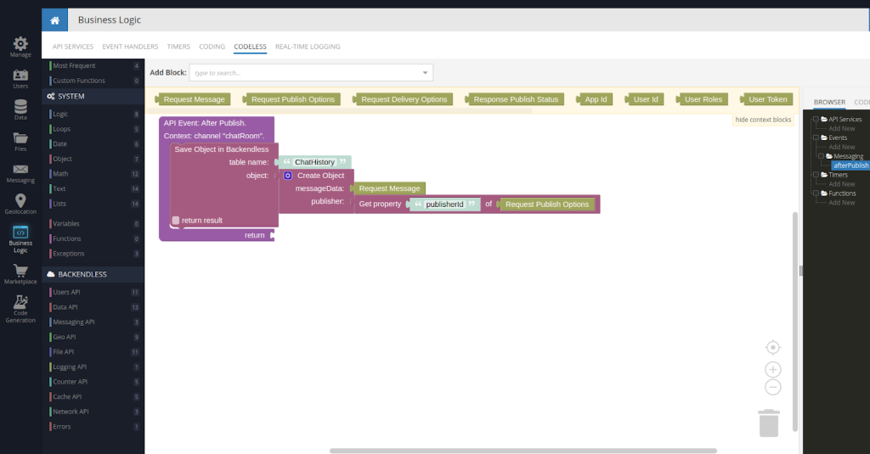870x454 pixels.
Task: Collapse the Events tree node
Action: [816, 137]
